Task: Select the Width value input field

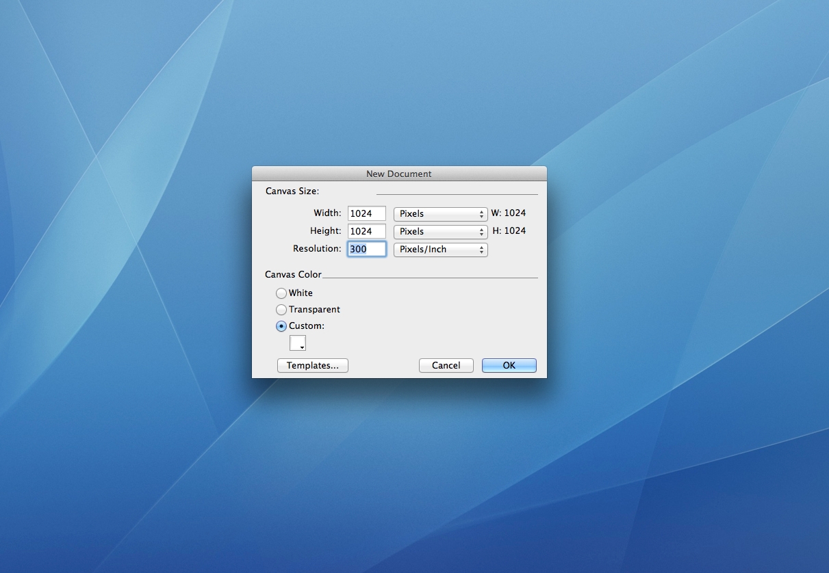Action: pos(366,213)
